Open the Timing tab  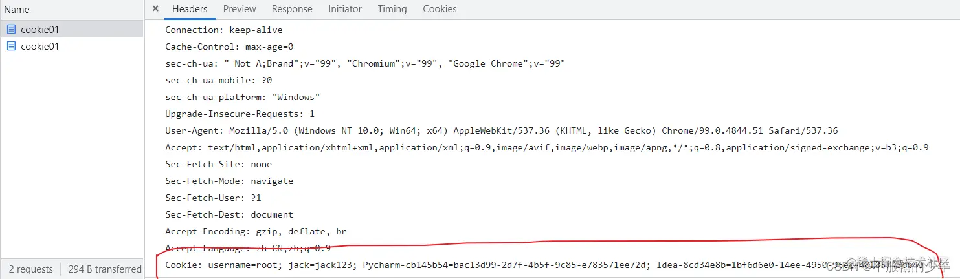(392, 9)
